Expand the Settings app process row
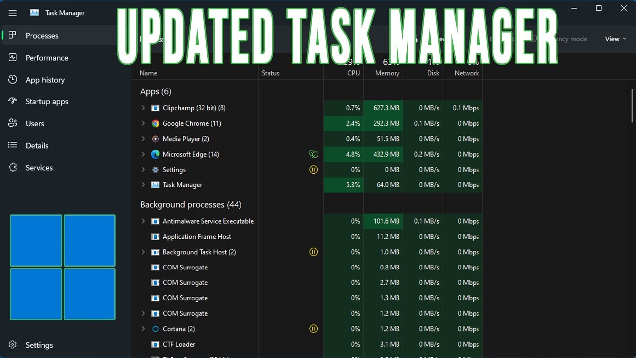Viewport: 636px width, 358px height. click(x=143, y=170)
